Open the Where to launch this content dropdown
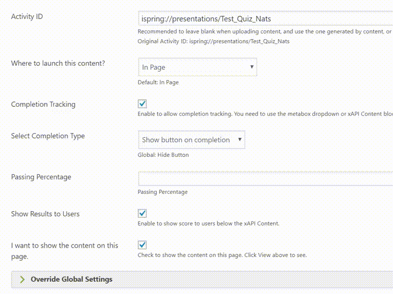This screenshot has width=393, height=294. (197, 67)
